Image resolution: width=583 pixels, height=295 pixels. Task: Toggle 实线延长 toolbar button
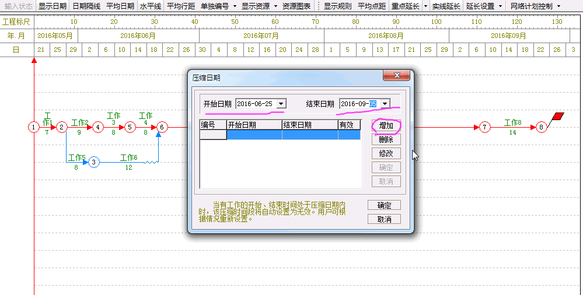point(446,6)
